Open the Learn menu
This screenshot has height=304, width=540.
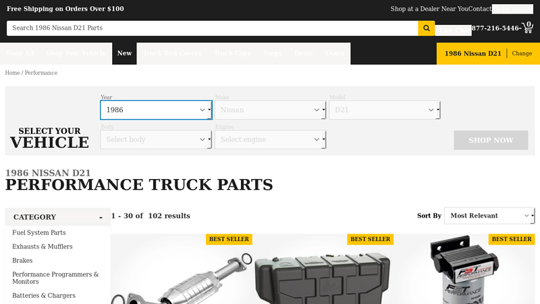click(335, 53)
